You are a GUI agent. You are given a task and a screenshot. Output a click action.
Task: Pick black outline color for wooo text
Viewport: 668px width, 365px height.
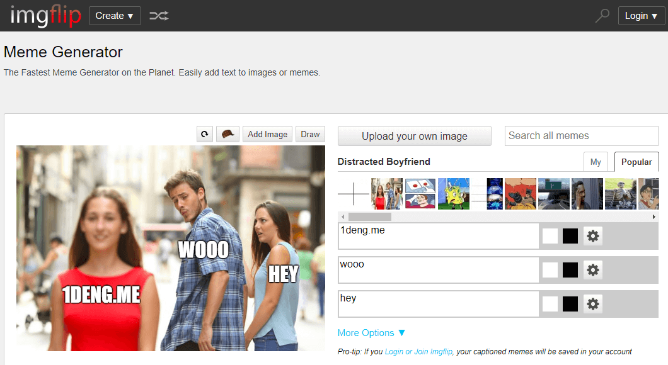click(x=570, y=270)
